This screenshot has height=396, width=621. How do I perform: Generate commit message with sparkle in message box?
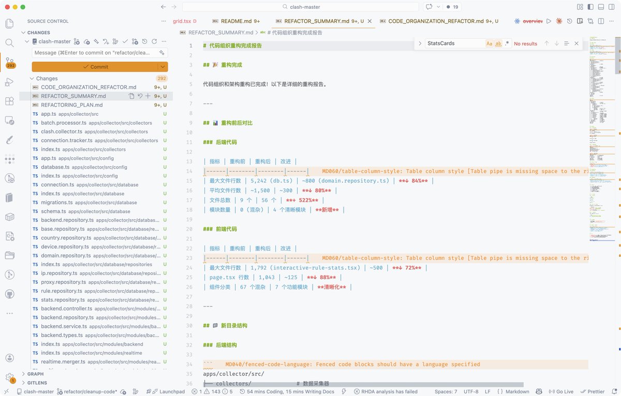pyautogui.click(x=162, y=53)
